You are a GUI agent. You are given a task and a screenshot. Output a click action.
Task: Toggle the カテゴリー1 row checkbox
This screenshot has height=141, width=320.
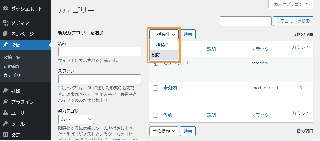coord(156,64)
